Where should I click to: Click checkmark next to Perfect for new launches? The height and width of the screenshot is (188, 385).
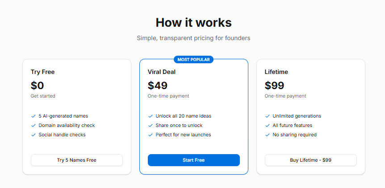pyautogui.click(x=151, y=135)
